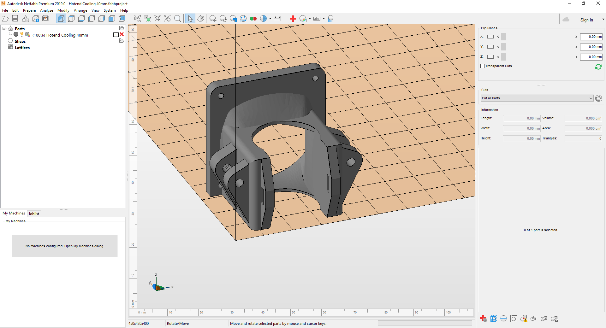
Task: Open the Analyze menu
Action: click(46, 10)
